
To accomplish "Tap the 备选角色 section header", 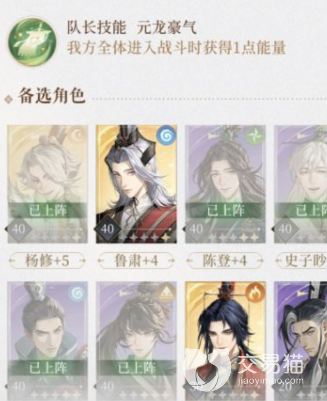I will click(52, 96).
